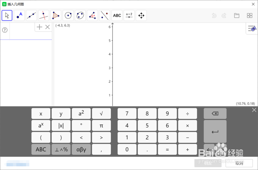The height and width of the screenshot is (170, 258).
Task: Tap the |x| absolute value key
Action: point(61,126)
